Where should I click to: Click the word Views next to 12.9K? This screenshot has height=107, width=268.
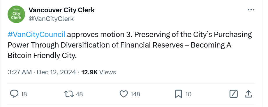pos(107,72)
